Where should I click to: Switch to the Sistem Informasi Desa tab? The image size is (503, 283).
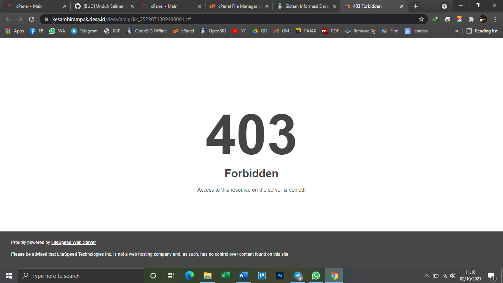[306, 6]
